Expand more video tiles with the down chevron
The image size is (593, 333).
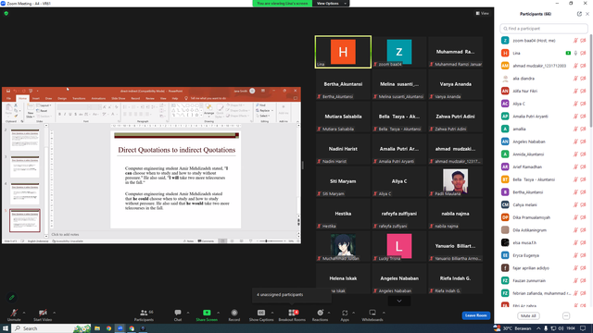pyautogui.click(x=399, y=301)
